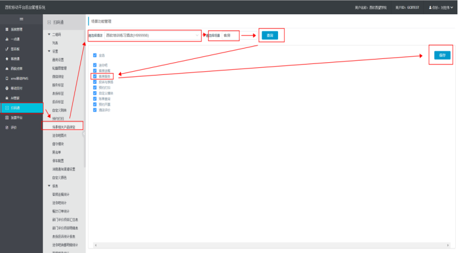Open 预约打扫 in settings submenu
The width and height of the screenshot is (458, 253).
[x=58, y=119]
